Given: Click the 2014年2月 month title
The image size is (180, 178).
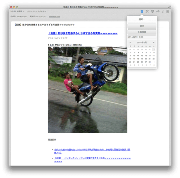Looking at the screenshot, I should (x=142, y=42).
